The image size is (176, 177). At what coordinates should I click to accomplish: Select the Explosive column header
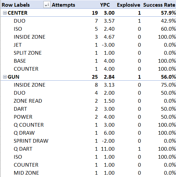[129, 5]
